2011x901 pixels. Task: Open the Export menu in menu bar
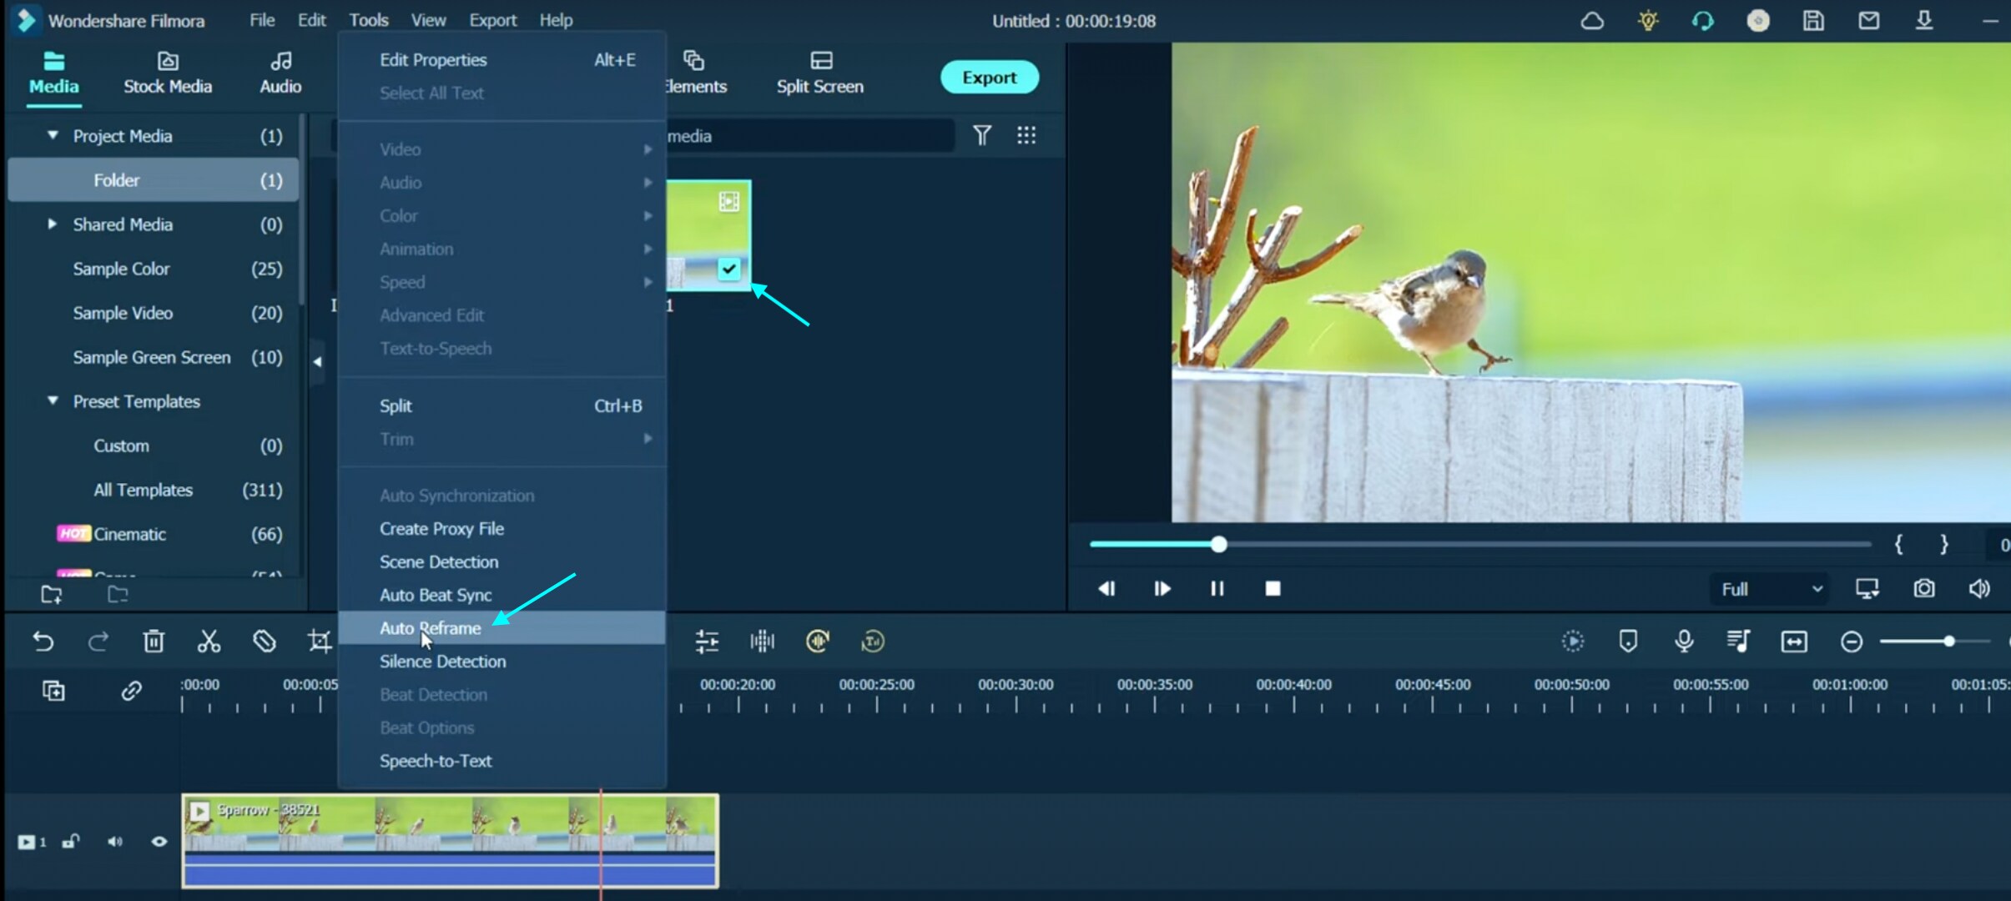pyautogui.click(x=492, y=20)
